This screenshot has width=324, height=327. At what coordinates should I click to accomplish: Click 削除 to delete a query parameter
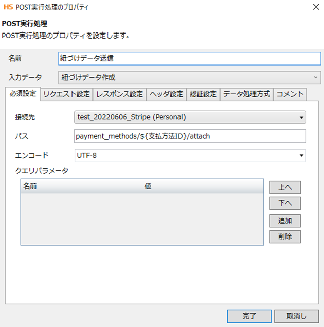point(285,237)
